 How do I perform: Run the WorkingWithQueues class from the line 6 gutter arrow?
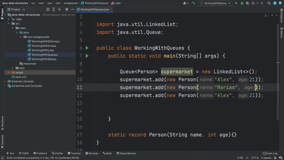pyautogui.click(x=87, y=48)
